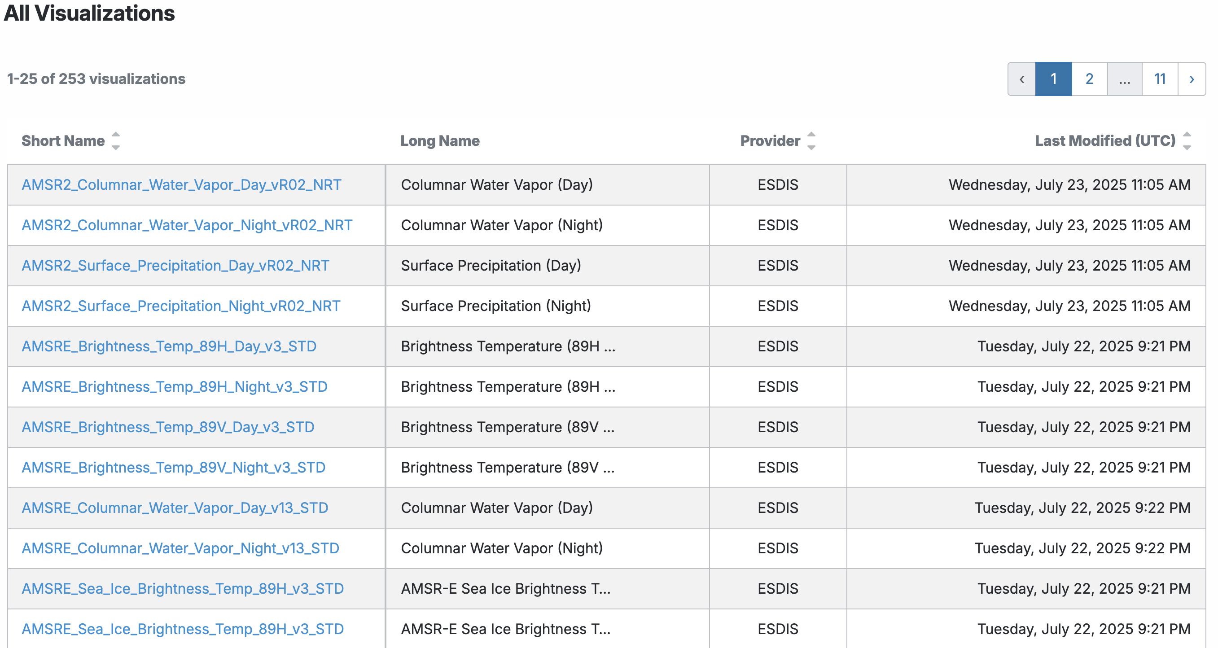Open page 2 of visualizations
Viewport: 1218px width, 648px height.
tap(1089, 79)
